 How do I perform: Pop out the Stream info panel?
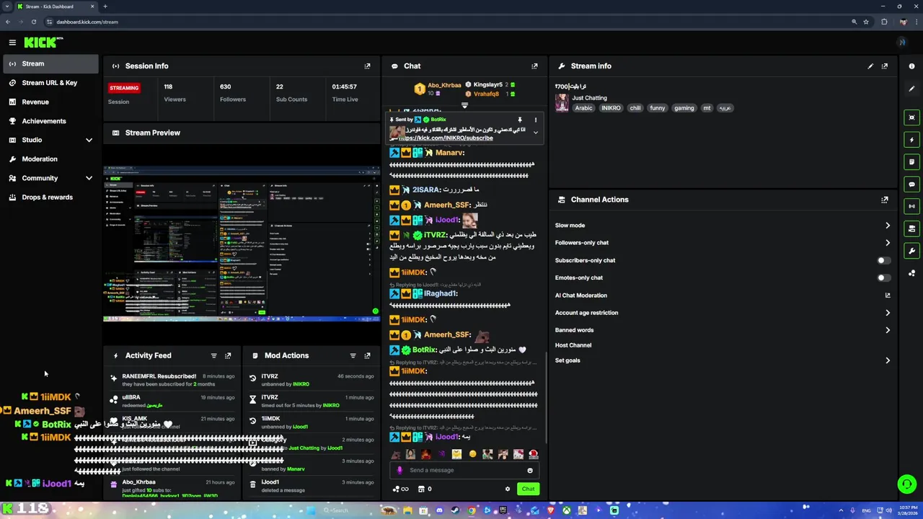(885, 66)
